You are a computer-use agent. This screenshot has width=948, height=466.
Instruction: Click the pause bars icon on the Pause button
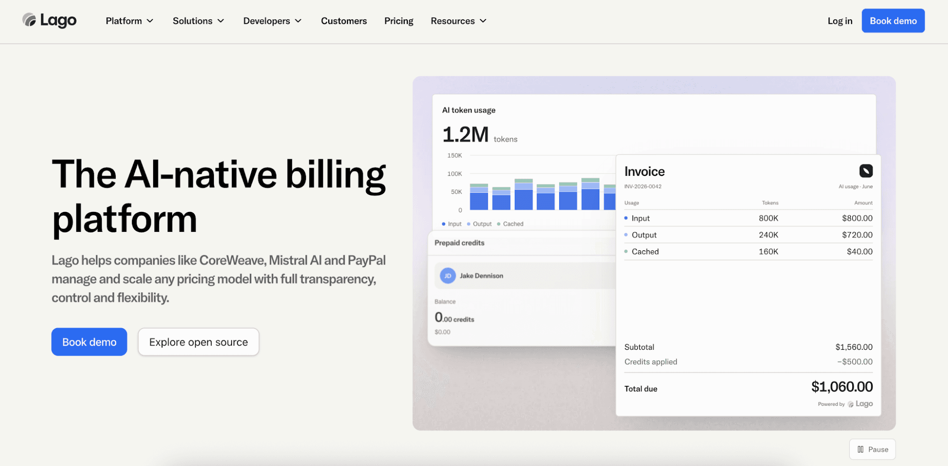pos(860,449)
